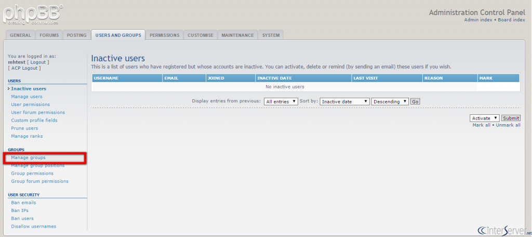This screenshot has width=532, height=237.
Task: Open User permissions in sidebar
Action: pyautogui.click(x=31, y=104)
